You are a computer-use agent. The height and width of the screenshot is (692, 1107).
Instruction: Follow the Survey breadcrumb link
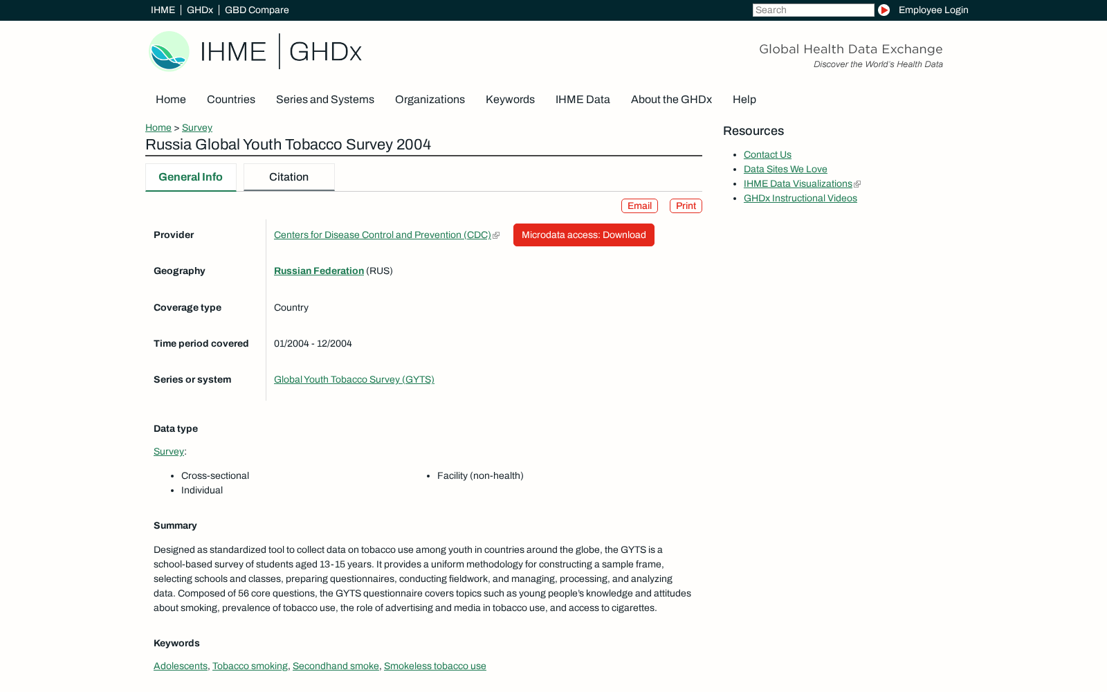(x=197, y=128)
